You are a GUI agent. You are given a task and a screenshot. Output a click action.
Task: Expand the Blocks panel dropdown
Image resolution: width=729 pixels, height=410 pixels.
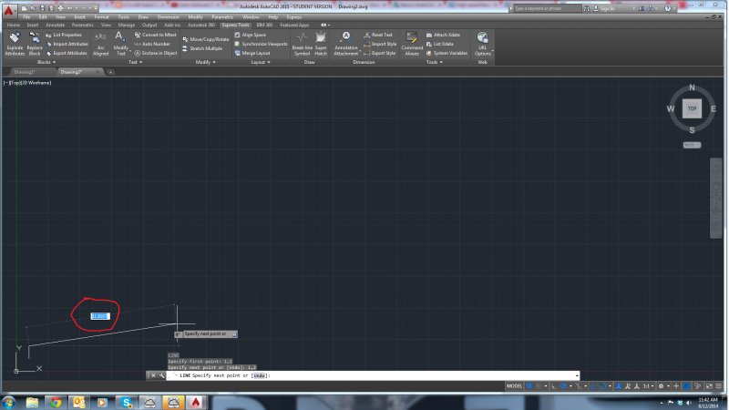point(46,62)
